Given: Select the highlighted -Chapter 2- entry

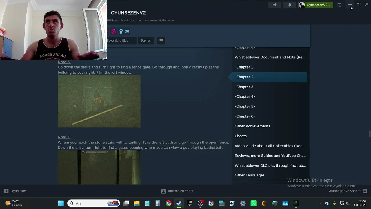Looking at the screenshot, I should pos(270,77).
